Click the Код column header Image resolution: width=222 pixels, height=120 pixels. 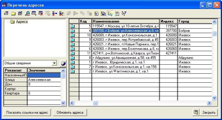click(85, 21)
